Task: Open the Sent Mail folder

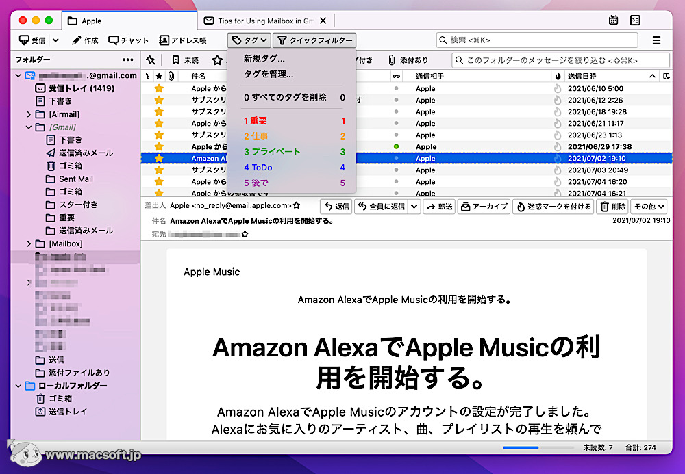Action: [69, 179]
